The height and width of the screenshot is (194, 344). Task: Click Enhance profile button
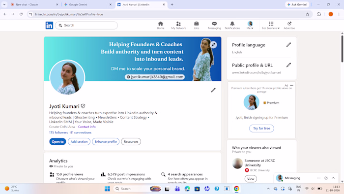click(106, 142)
